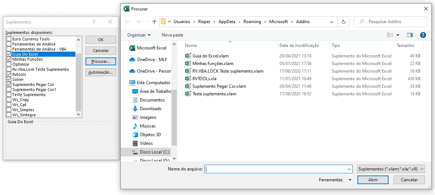435x195 pixels.
Task: Click the Imagens picture icon
Action: pos(135,117)
